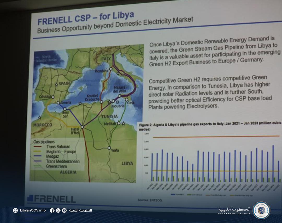The width and height of the screenshot is (282, 223).
Task: Open the LibyanGOV.info website link
Action: click(x=33, y=210)
